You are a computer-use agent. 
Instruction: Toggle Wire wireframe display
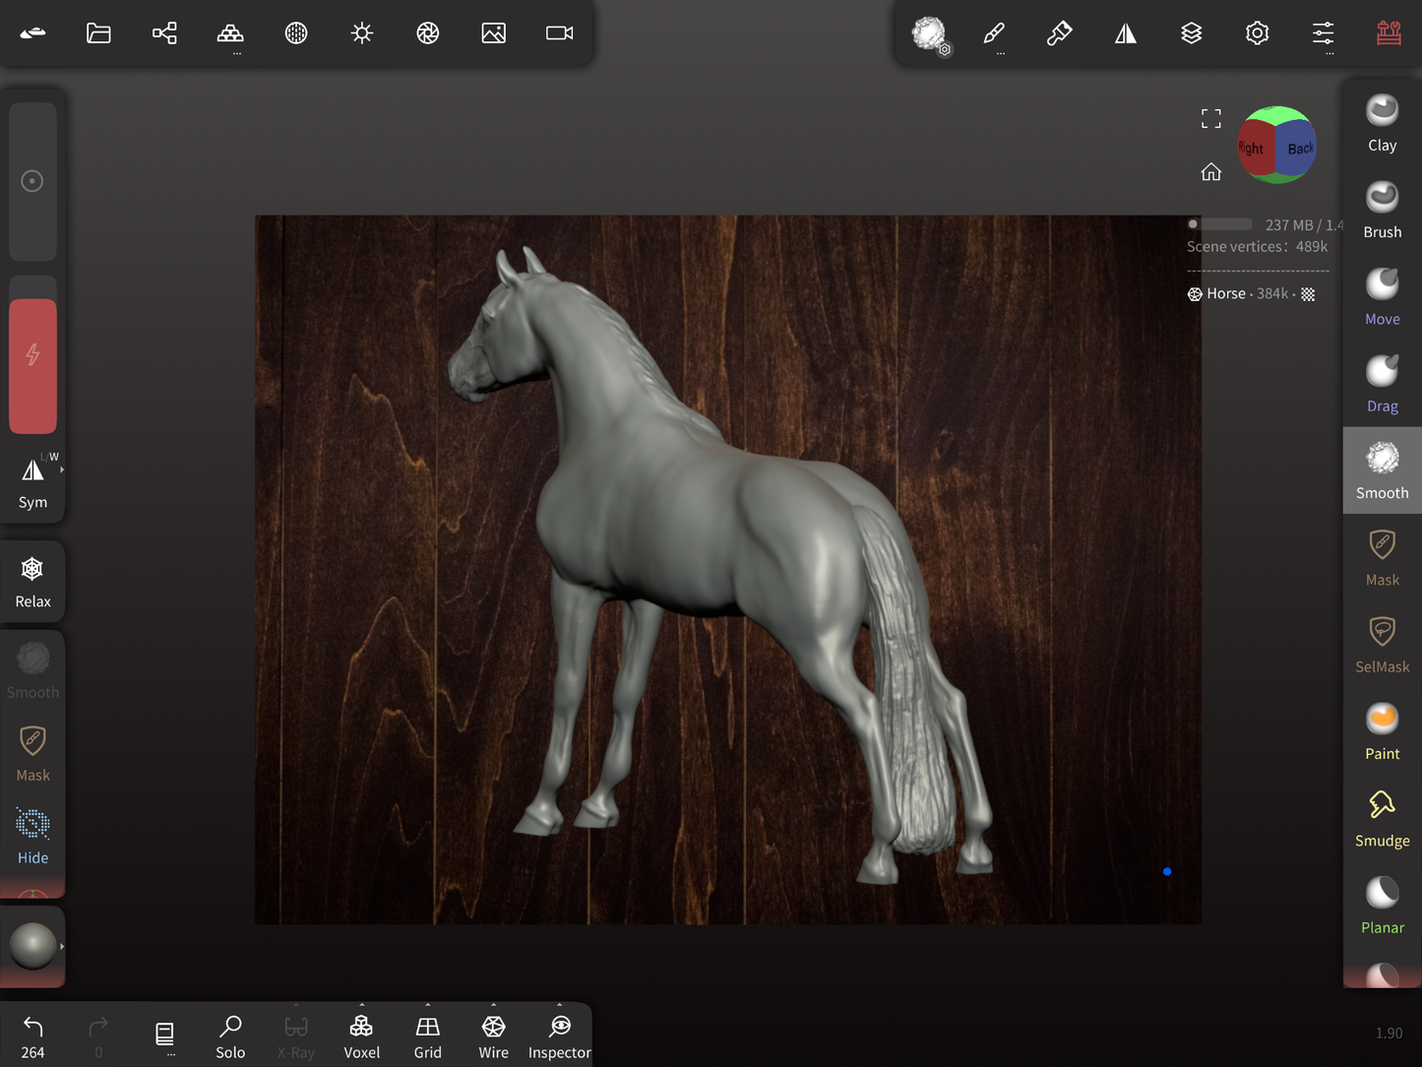point(493,1036)
